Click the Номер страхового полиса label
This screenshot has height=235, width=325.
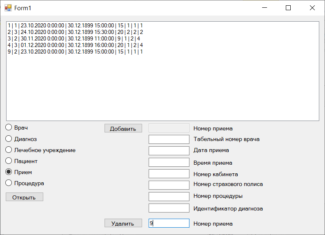click(228, 184)
